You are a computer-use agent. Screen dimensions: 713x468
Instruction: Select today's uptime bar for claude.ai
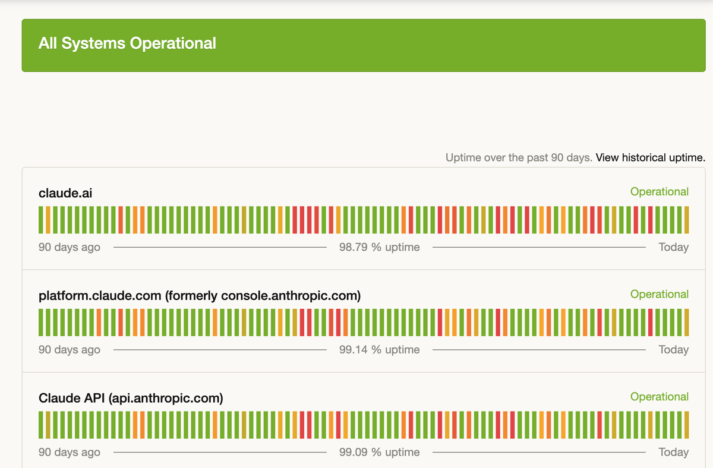[686, 220]
